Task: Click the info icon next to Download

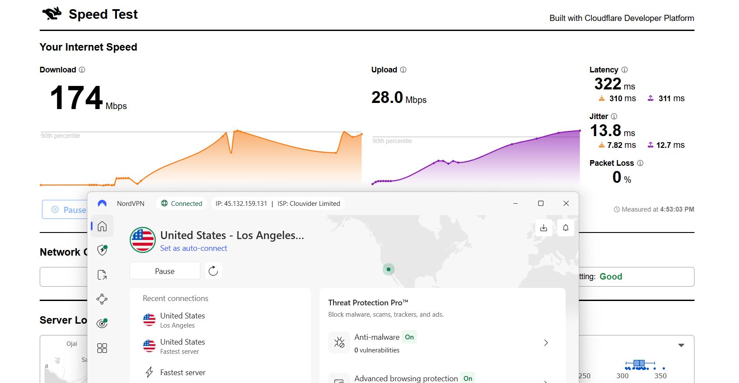Action: [x=82, y=70]
